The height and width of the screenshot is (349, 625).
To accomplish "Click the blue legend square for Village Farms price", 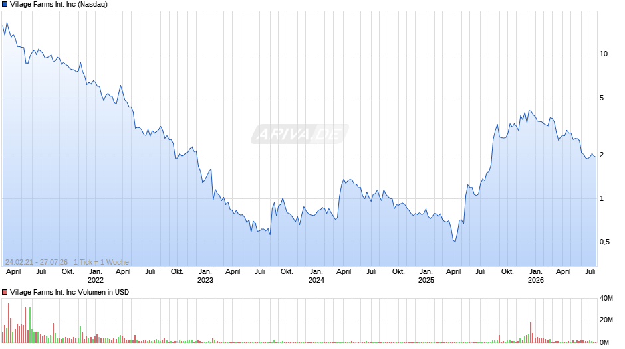I will point(5,5).
